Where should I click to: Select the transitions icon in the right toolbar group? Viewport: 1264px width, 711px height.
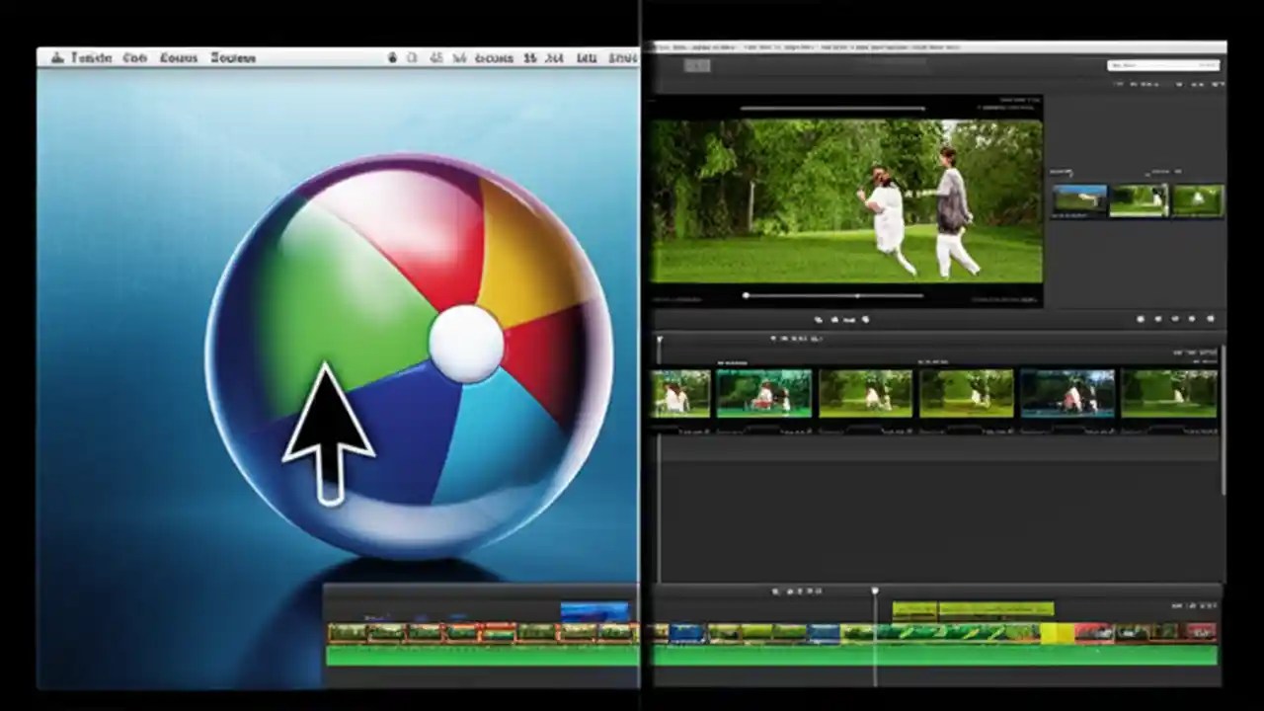pyautogui.click(x=1141, y=318)
